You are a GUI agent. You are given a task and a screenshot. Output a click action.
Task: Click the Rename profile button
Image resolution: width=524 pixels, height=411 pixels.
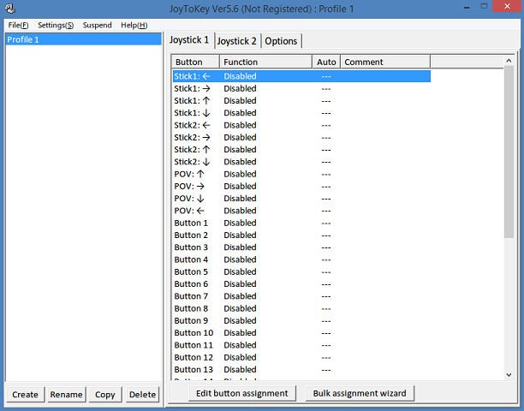(x=66, y=395)
